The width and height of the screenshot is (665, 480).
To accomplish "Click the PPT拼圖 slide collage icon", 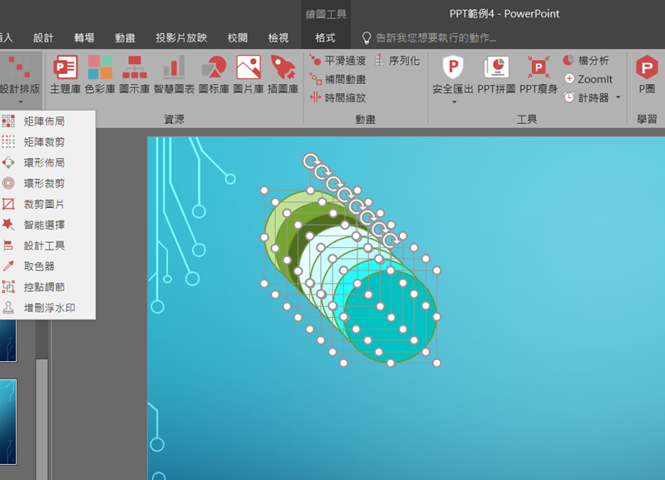I will point(497,74).
